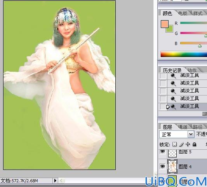Click the history state marker arrow

168,107
